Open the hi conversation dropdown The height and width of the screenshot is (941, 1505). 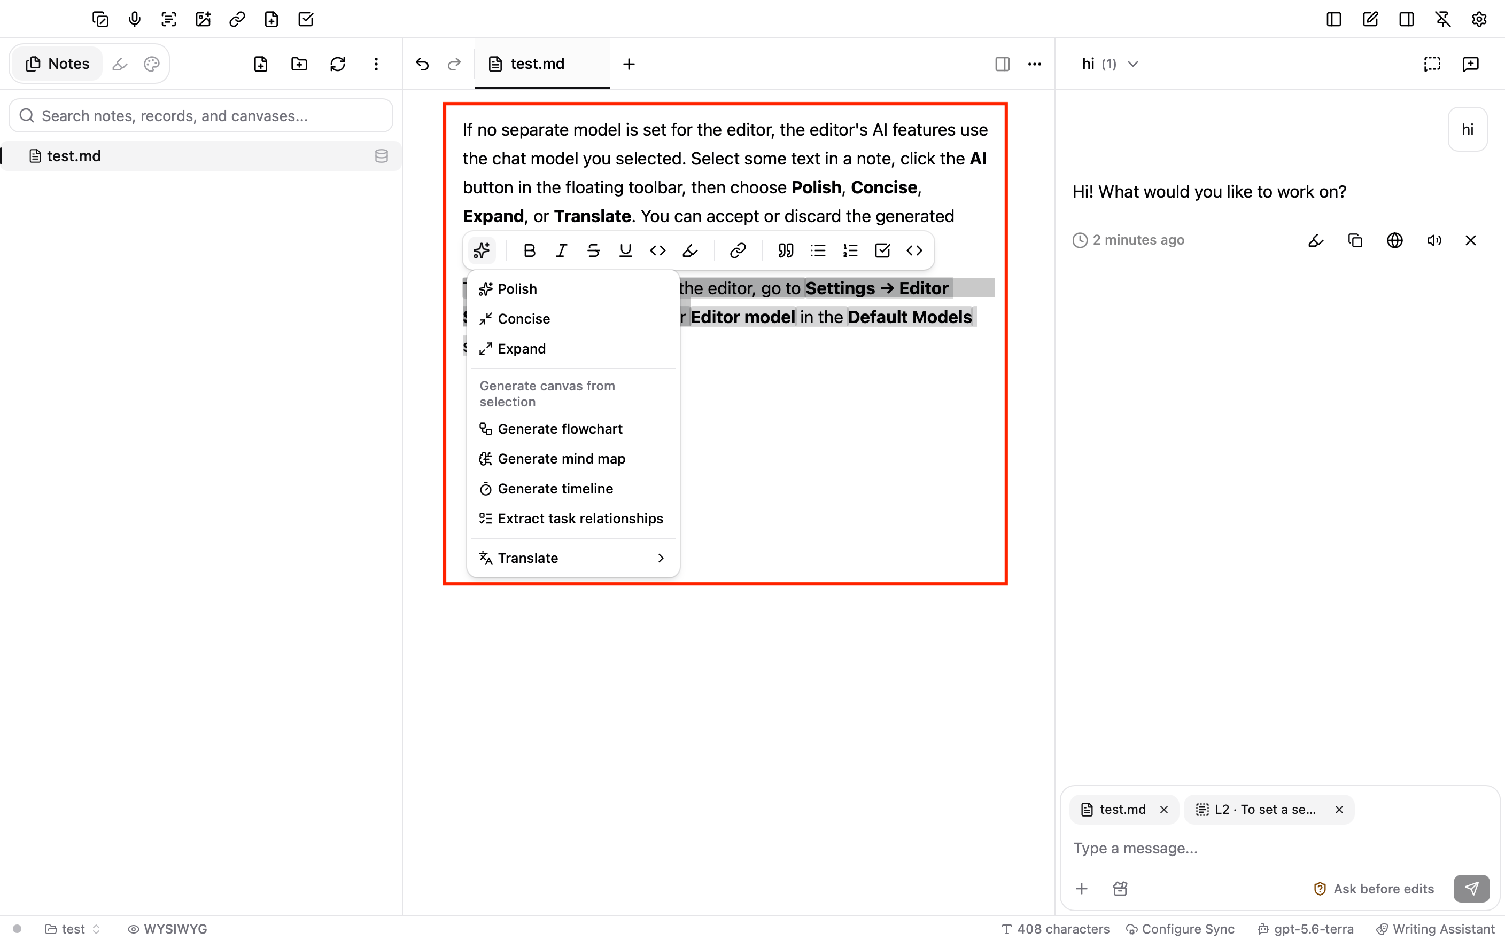tap(1110, 64)
